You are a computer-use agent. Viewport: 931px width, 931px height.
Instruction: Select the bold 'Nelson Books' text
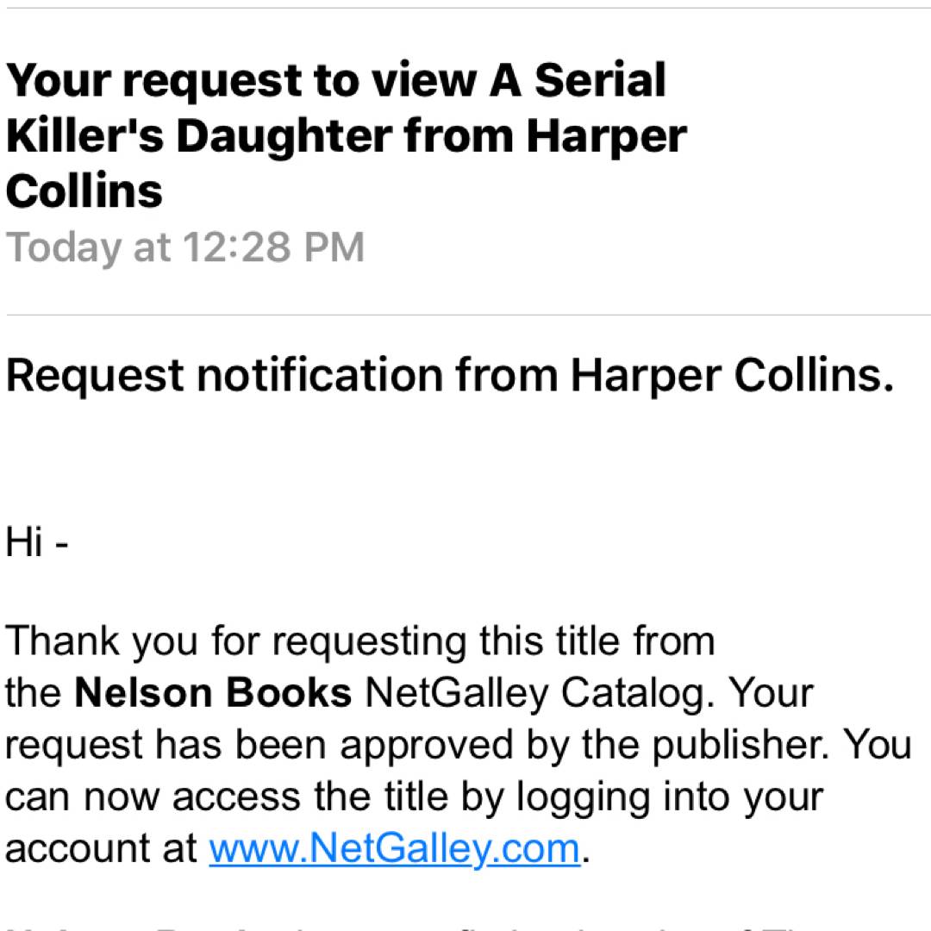tap(213, 694)
